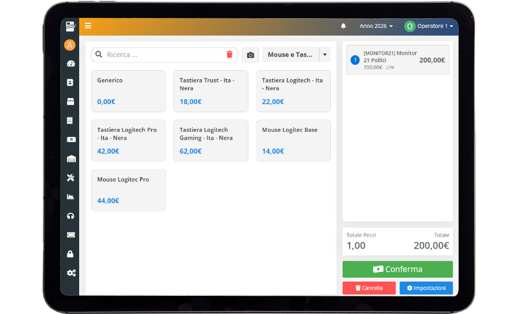Open the cash register money sidebar icon

(x=71, y=139)
